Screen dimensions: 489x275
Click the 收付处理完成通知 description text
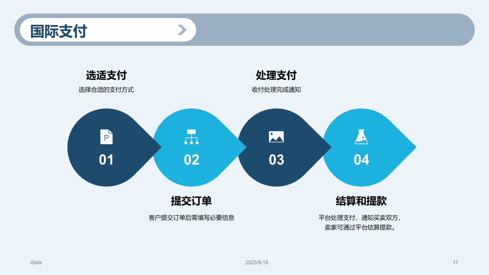tap(276, 90)
